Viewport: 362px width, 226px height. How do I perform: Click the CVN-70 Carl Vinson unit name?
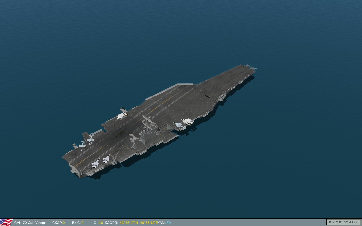click(30, 223)
